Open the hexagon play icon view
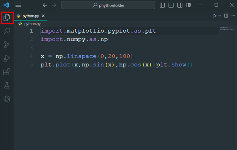 [x=7, y=99]
